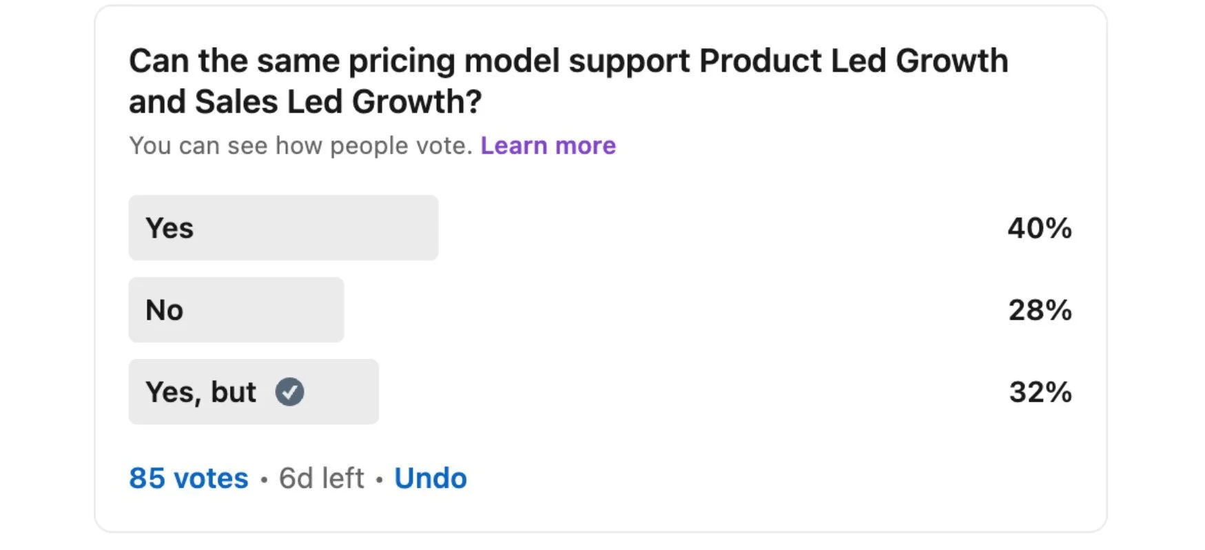Click the dot separator before Undo
The height and width of the screenshot is (550, 1205).
[x=379, y=479]
